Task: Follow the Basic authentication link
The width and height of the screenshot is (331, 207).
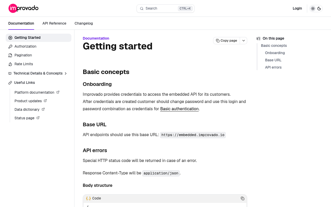Action: tap(179, 109)
